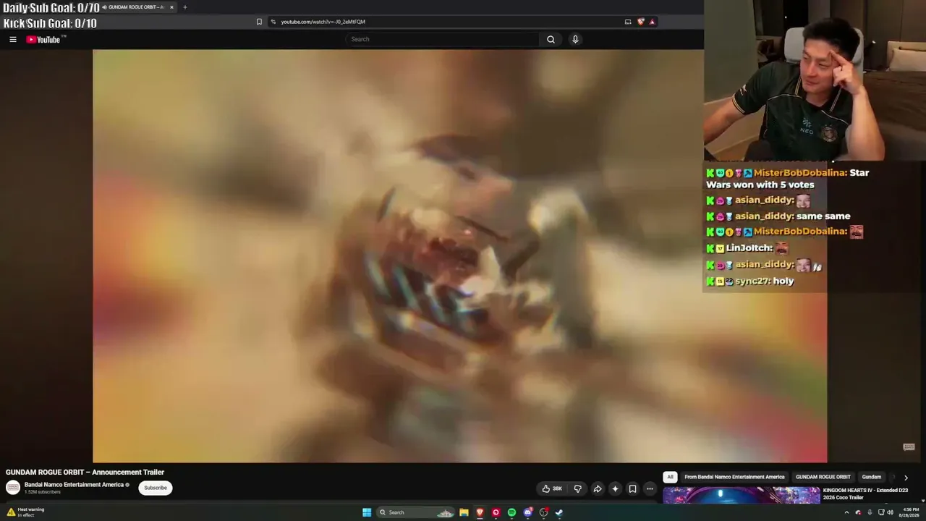Click the YouTube search magnifier button
This screenshot has height=521, width=926.
pyautogui.click(x=551, y=40)
